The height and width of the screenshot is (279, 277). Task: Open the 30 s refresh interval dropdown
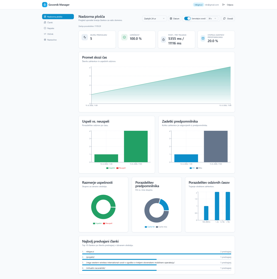(x=212, y=19)
